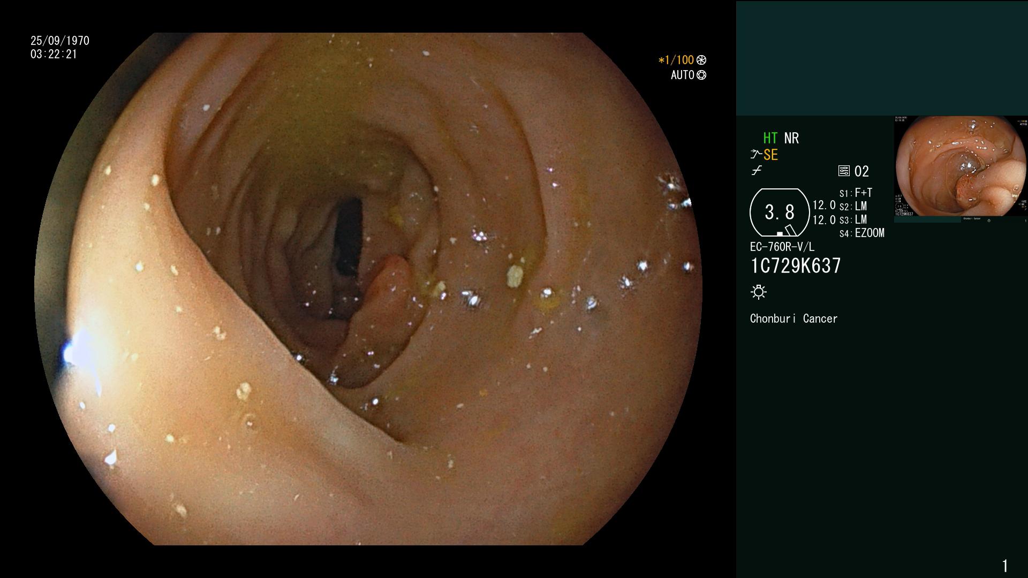Click the HT indicator text
1028x578 pixels.
[x=770, y=139]
